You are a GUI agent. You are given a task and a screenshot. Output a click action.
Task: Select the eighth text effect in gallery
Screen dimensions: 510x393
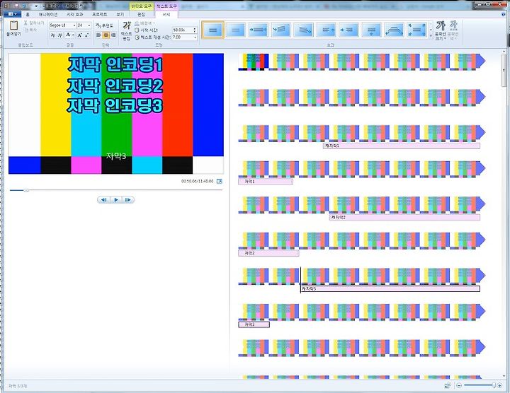(372, 30)
